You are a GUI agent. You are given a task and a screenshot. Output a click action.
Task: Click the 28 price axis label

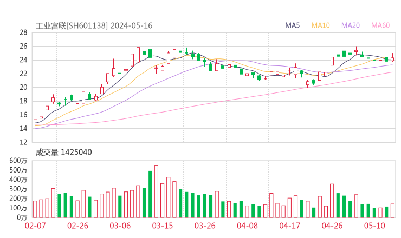tap(23, 32)
